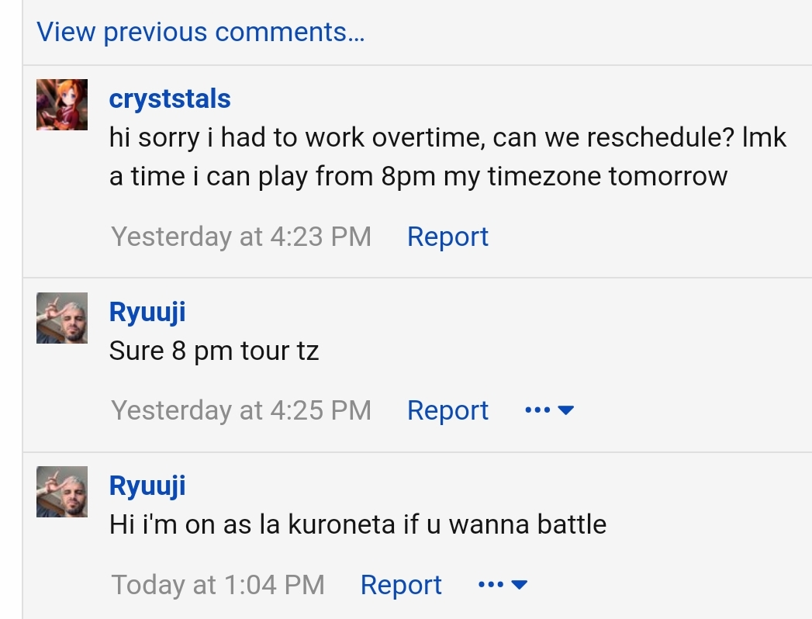
Task: Expand the dropdown arrow on the bottom comment
Action: pos(517,584)
